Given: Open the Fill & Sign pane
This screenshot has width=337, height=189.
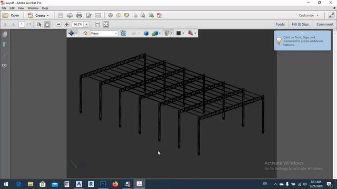Looking at the screenshot, I should (301, 25).
